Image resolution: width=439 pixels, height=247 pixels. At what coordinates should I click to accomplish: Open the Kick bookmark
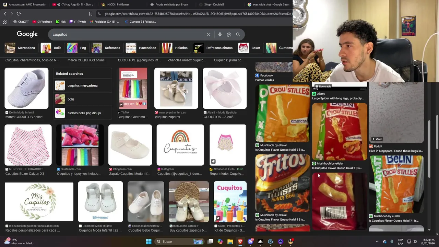pyautogui.click(x=60, y=22)
